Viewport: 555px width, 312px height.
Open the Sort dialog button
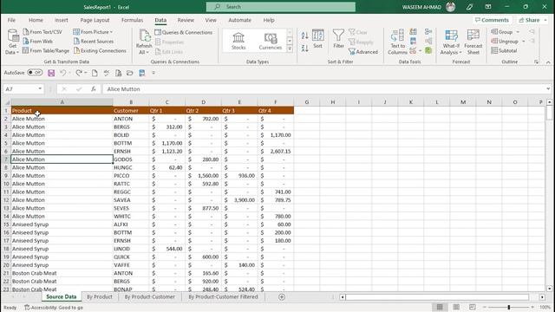point(318,39)
